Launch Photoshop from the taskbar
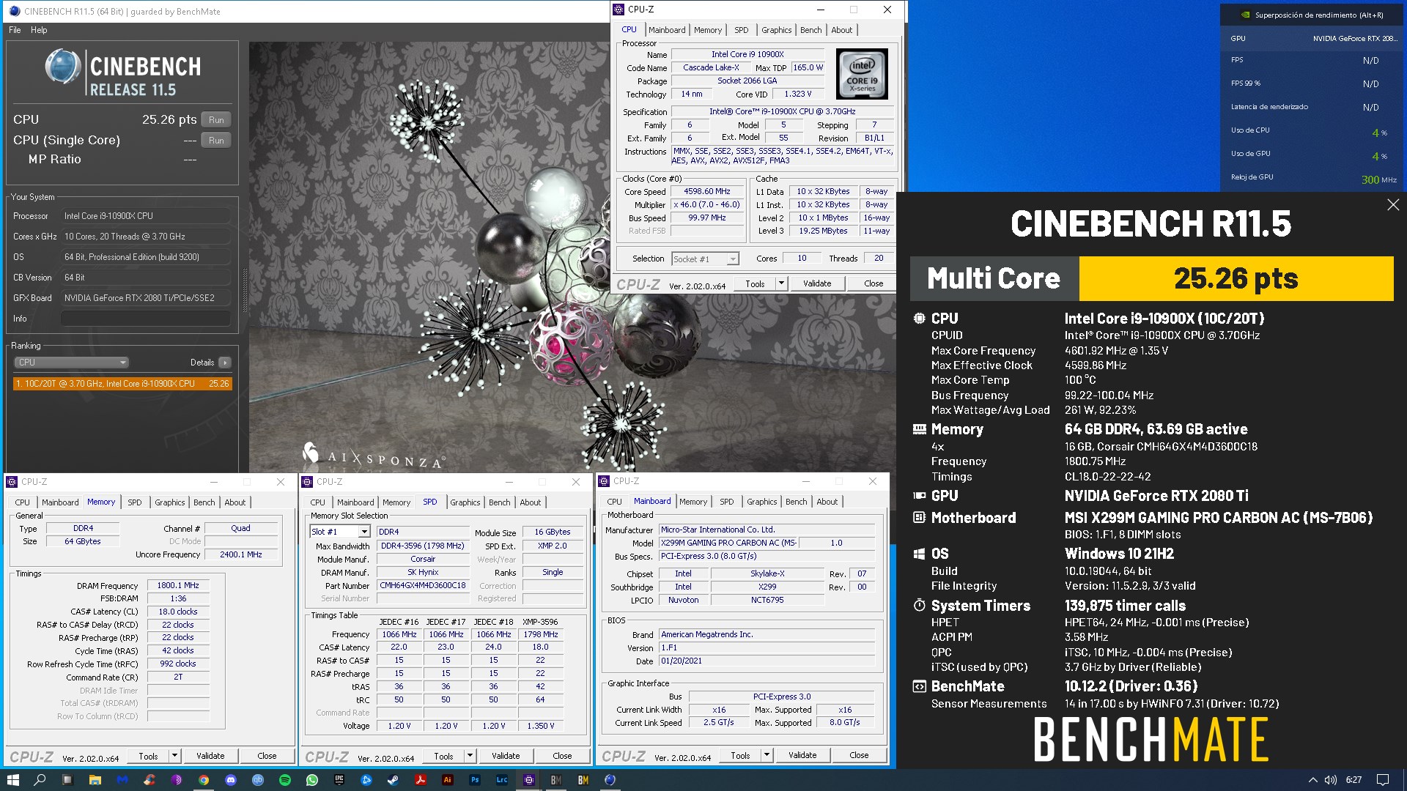1407x791 pixels. point(475,780)
